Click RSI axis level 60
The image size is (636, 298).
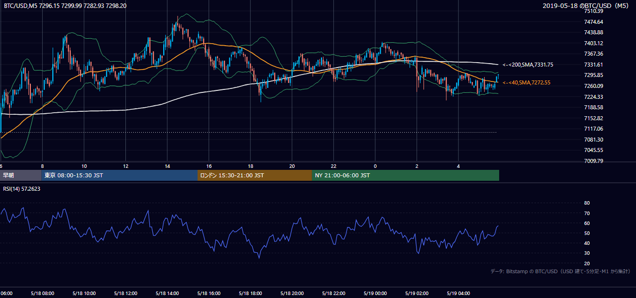pyautogui.click(x=587, y=223)
